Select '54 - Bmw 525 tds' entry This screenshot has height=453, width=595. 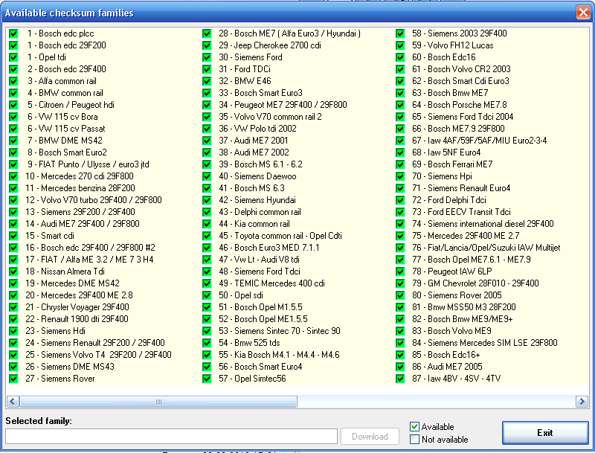click(249, 343)
